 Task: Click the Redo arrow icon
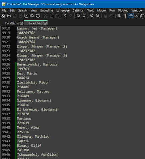pyautogui.click(x=71, y=16)
